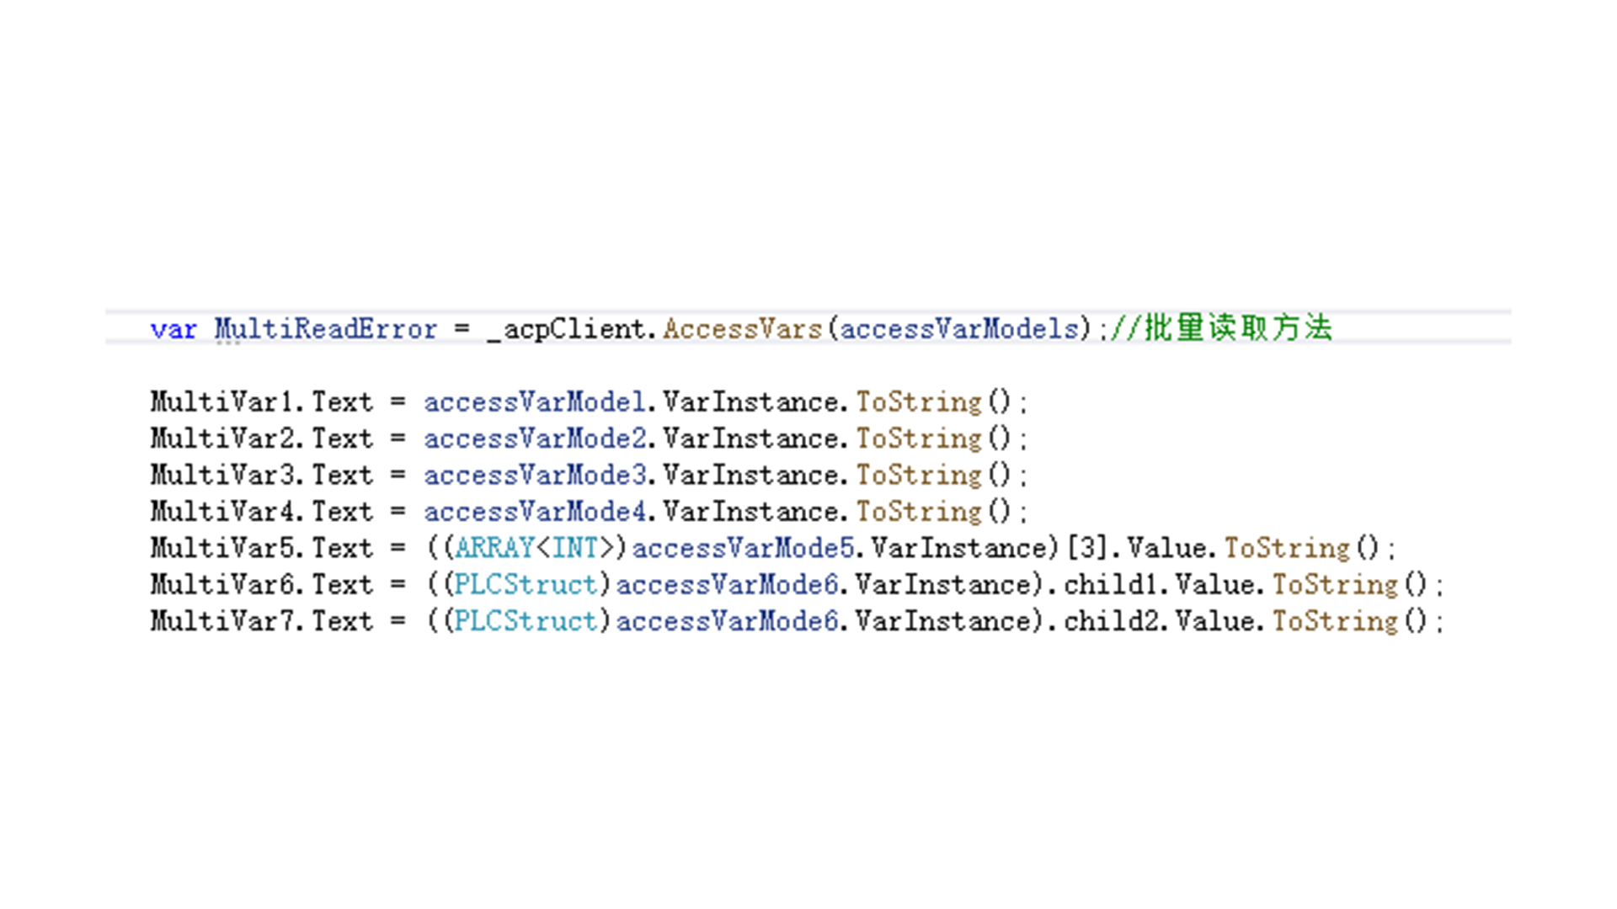This screenshot has height=909, width=1617.
Task: Click MultiVar1.Text assignment target
Action: tap(262, 402)
